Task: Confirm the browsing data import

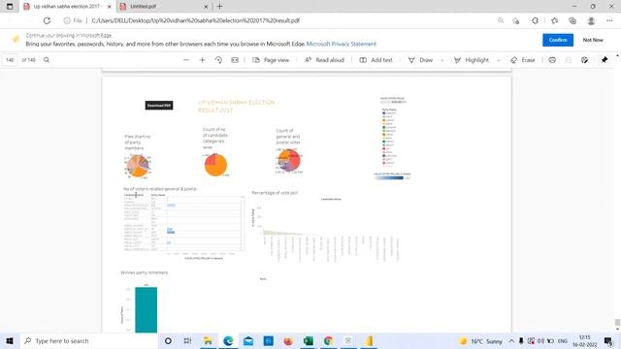Action: [558, 40]
